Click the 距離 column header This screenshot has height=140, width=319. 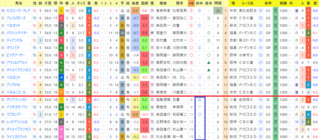click(x=284, y=3)
